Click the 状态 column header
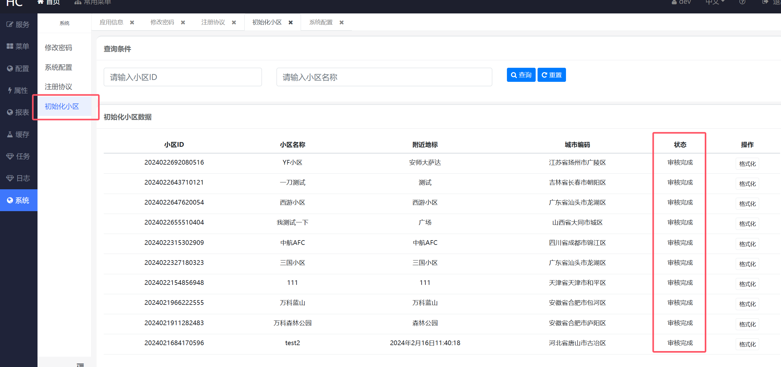 [680, 145]
